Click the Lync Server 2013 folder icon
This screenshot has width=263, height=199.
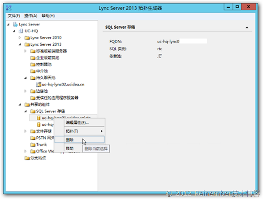[27, 44]
